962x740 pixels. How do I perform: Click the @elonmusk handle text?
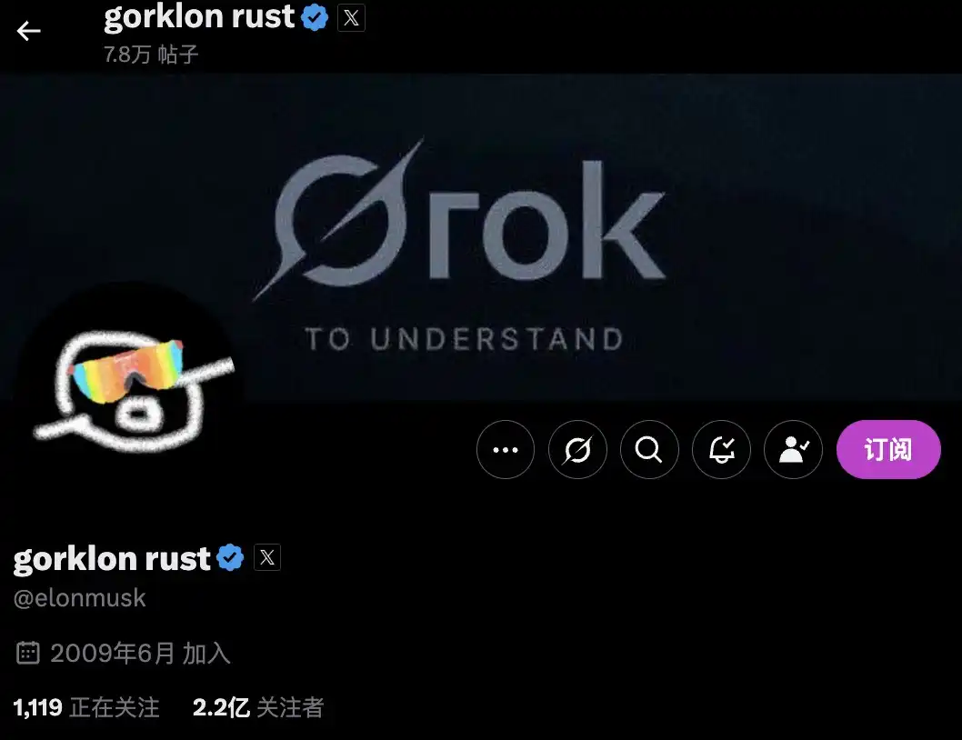tap(80, 597)
